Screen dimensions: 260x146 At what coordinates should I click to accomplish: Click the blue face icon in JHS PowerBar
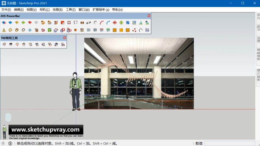click(10, 22)
